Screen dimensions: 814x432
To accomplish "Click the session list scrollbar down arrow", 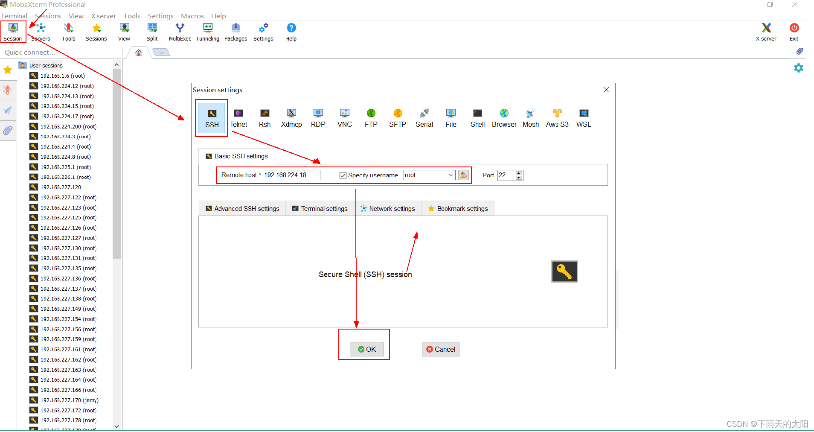I will (x=116, y=426).
